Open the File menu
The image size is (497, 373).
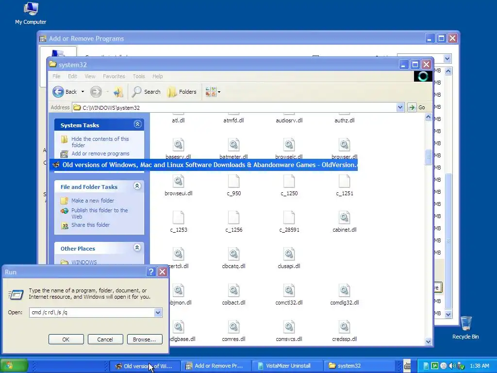tap(56, 76)
